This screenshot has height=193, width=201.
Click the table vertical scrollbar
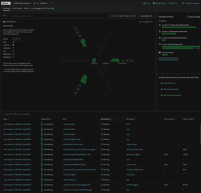point(200,134)
